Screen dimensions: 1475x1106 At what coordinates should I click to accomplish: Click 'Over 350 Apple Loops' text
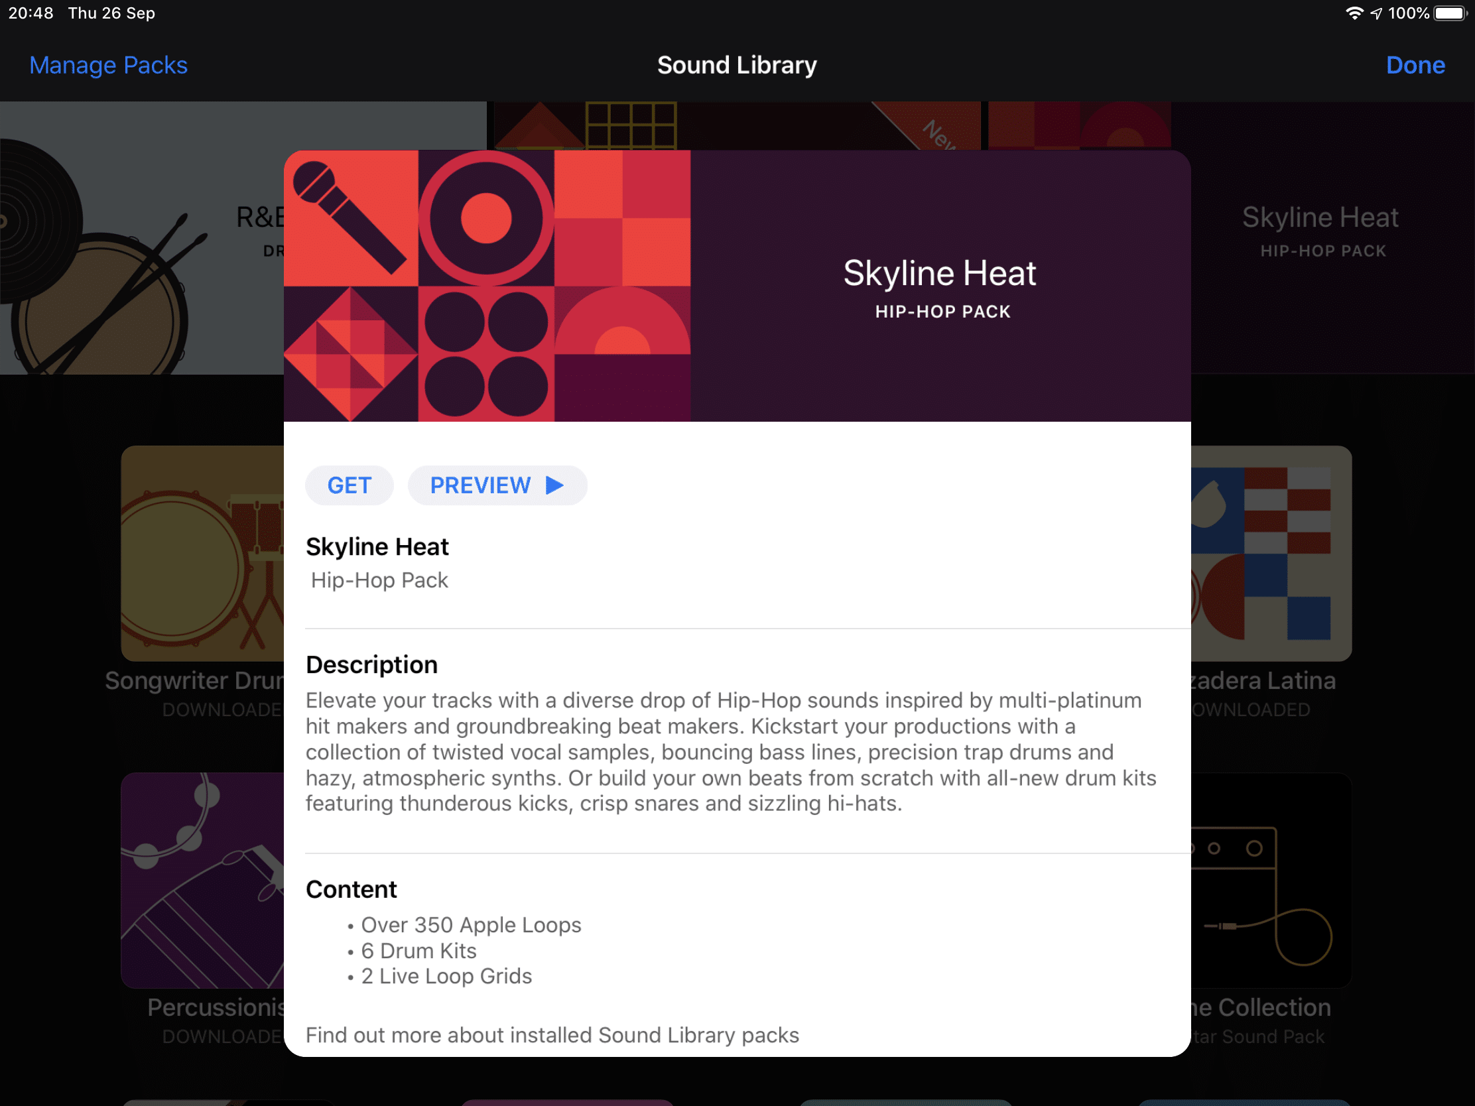[471, 925]
